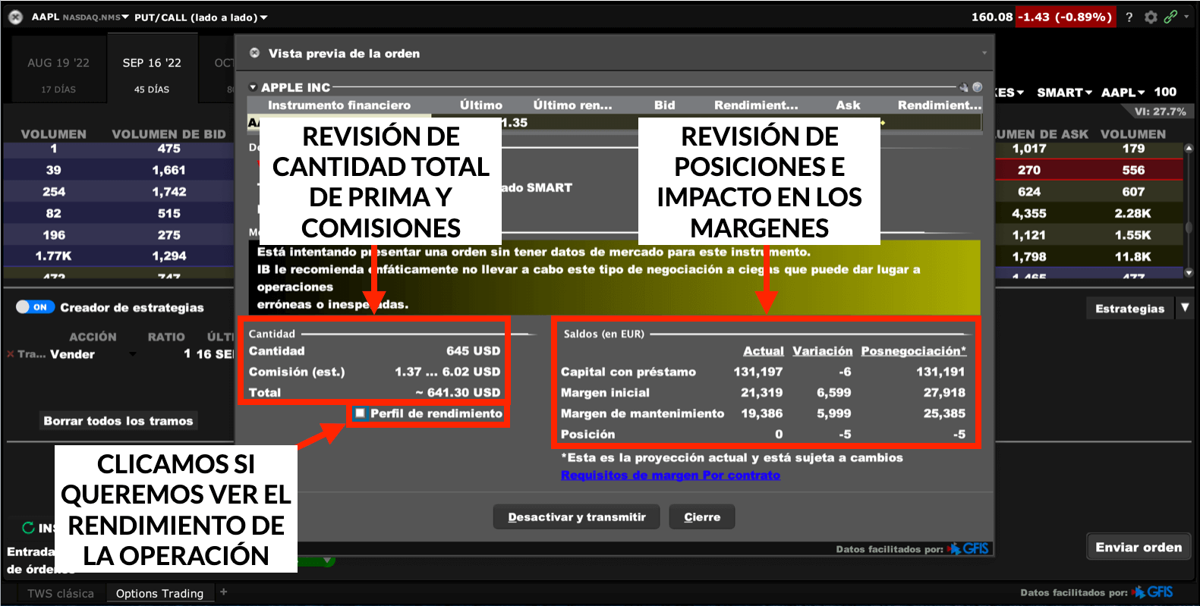Click the Comisión (est.) value 1.37 ... 6.02 USD

447,372
